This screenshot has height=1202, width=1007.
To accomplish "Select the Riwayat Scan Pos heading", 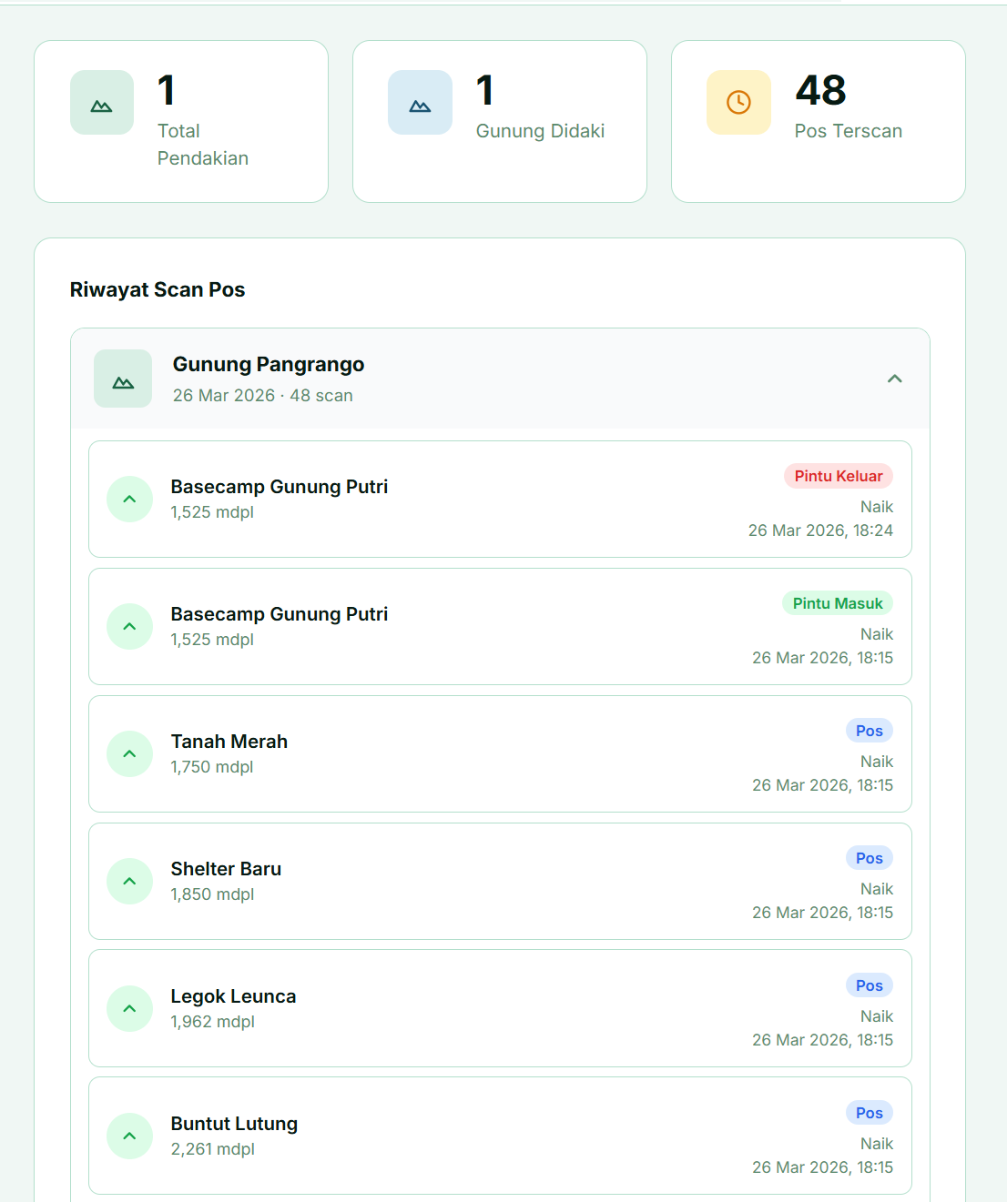I will (158, 289).
